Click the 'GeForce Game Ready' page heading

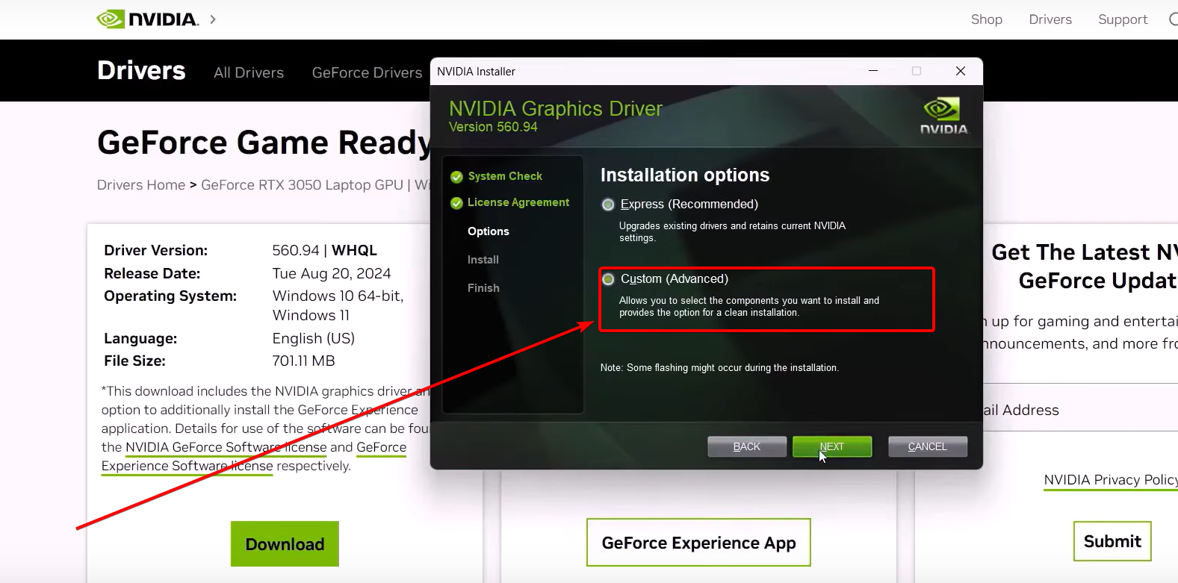pyautogui.click(x=264, y=142)
